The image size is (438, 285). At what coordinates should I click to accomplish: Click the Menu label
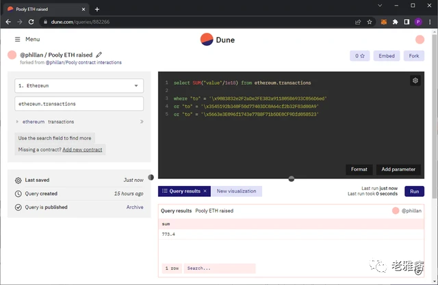tap(33, 40)
